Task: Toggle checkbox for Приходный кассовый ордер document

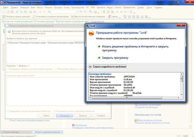Action: tap(9, 43)
